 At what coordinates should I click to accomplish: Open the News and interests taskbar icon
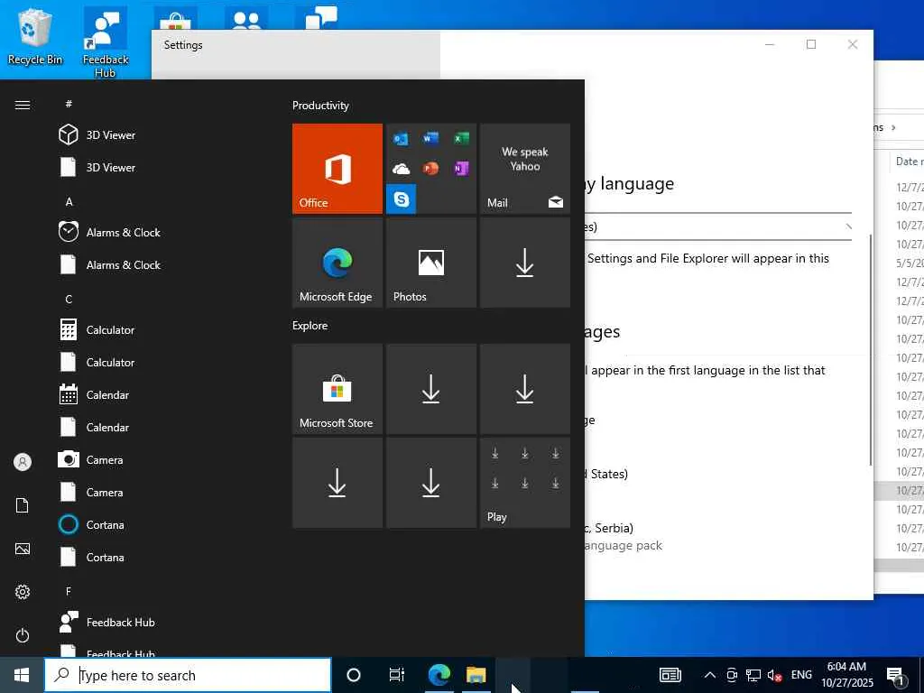[670, 675]
